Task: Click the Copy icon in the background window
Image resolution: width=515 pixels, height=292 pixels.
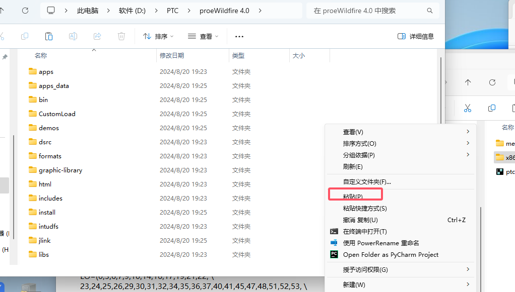Action: pos(492,108)
